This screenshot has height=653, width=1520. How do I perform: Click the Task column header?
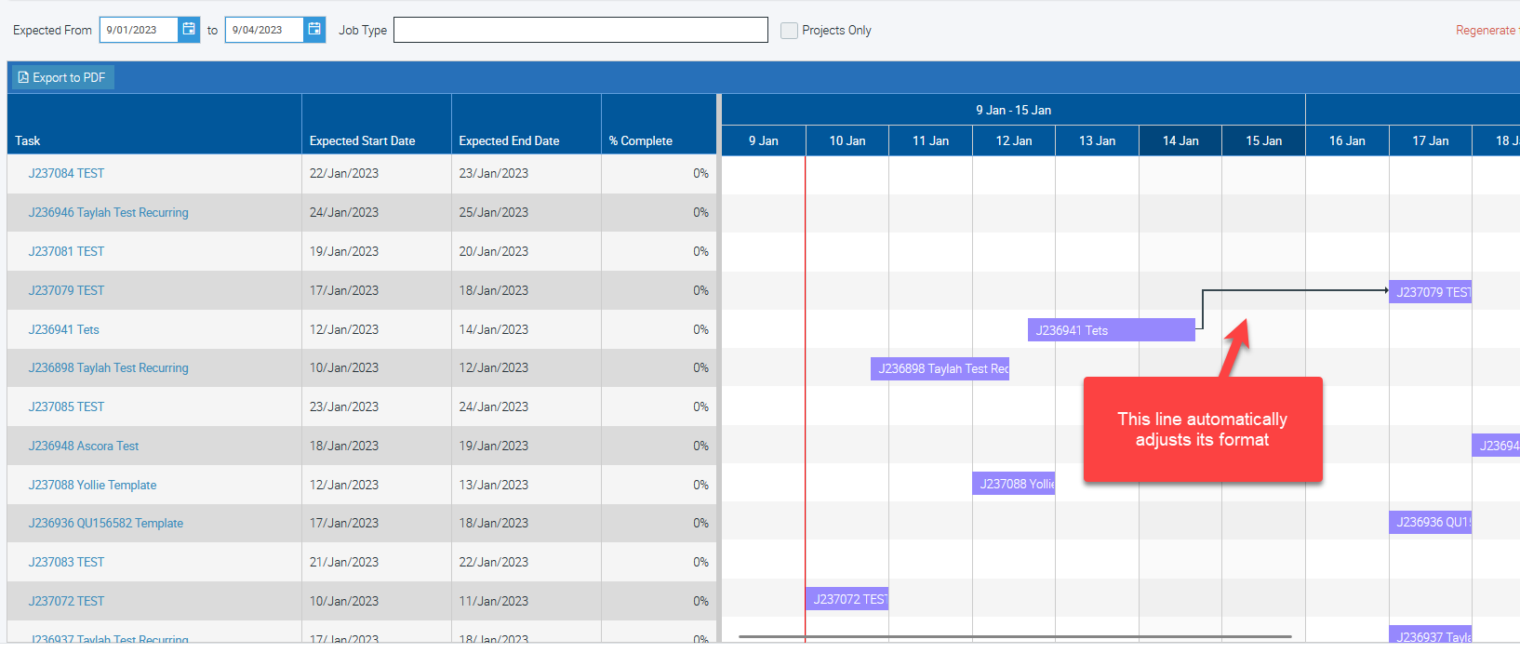click(28, 141)
